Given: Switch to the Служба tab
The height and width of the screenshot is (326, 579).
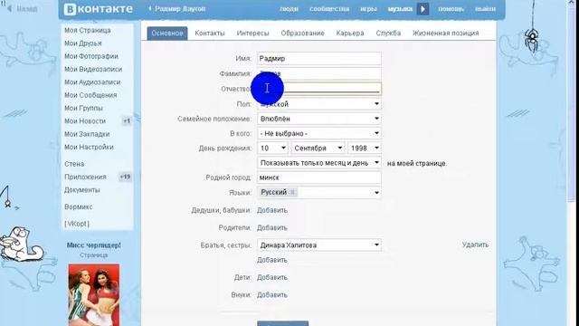Looking at the screenshot, I should coord(388,34).
